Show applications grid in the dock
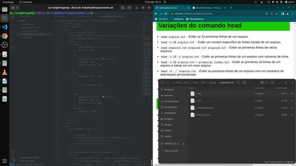 coord(5,161)
